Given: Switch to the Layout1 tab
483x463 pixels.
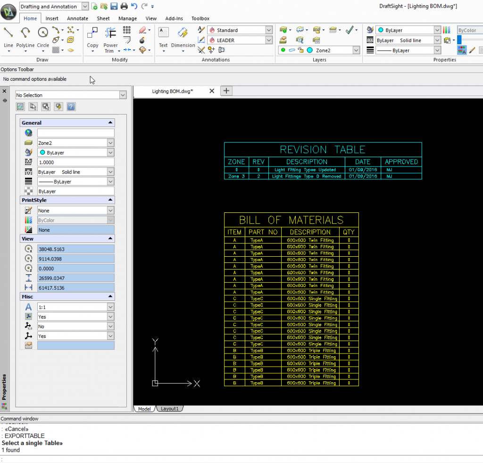Looking at the screenshot, I should tap(169, 408).
